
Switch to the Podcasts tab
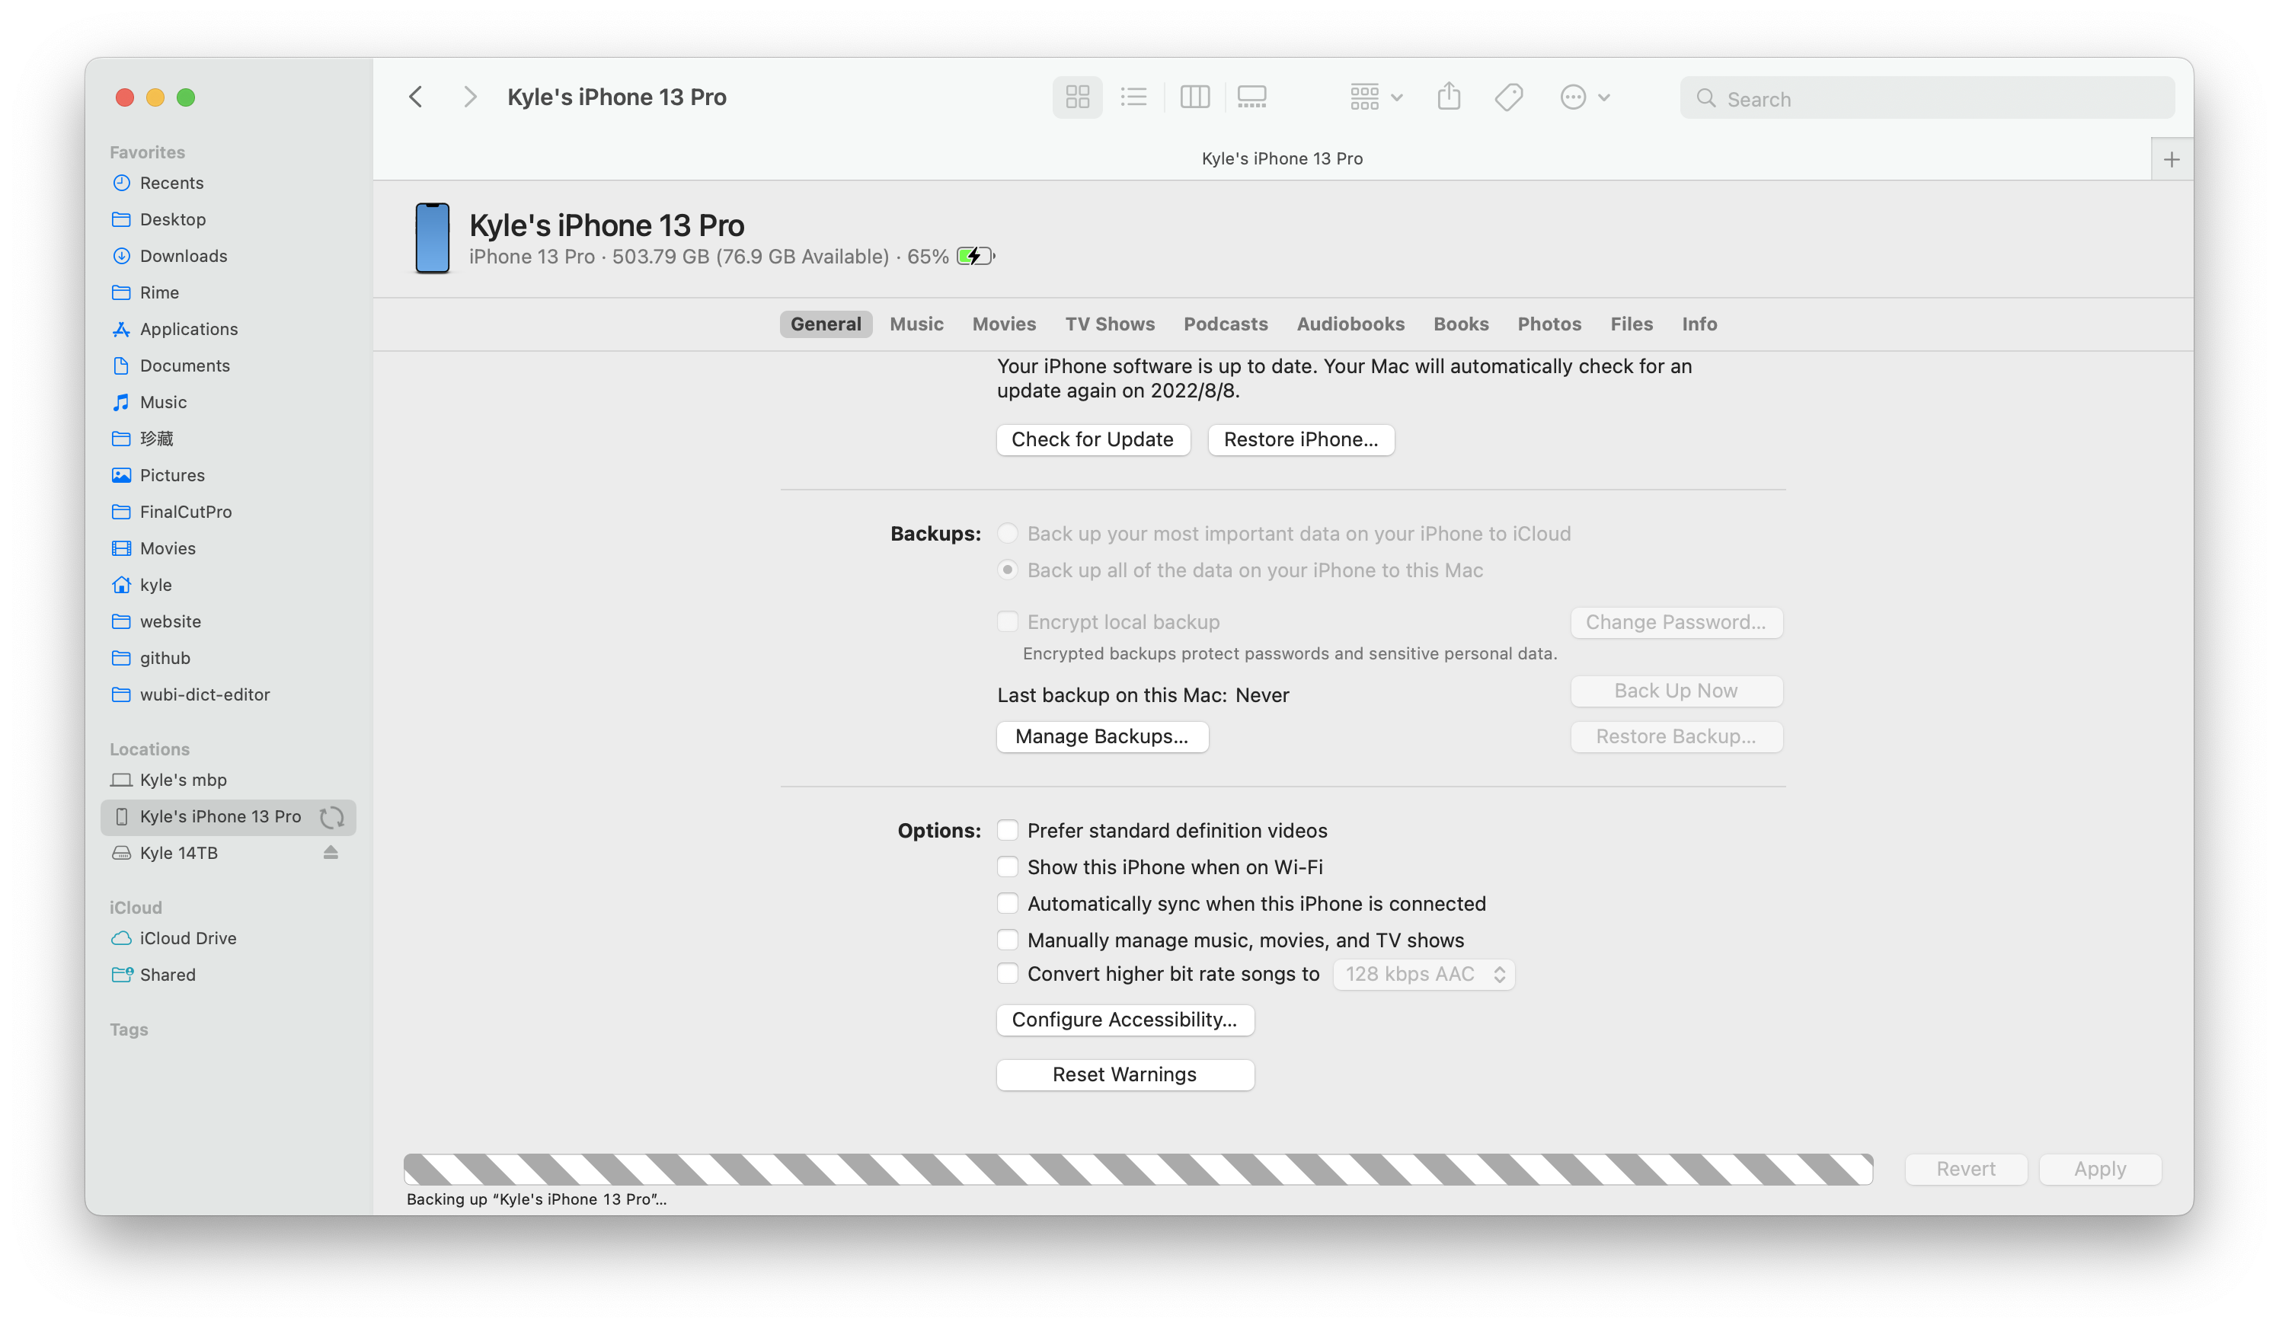(1226, 324)
